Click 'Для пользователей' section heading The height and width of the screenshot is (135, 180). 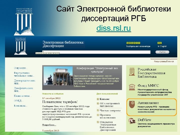107,94
